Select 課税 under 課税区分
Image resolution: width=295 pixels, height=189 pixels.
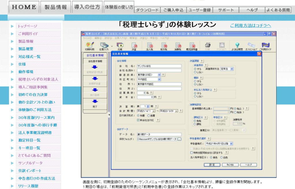(195, 124)
